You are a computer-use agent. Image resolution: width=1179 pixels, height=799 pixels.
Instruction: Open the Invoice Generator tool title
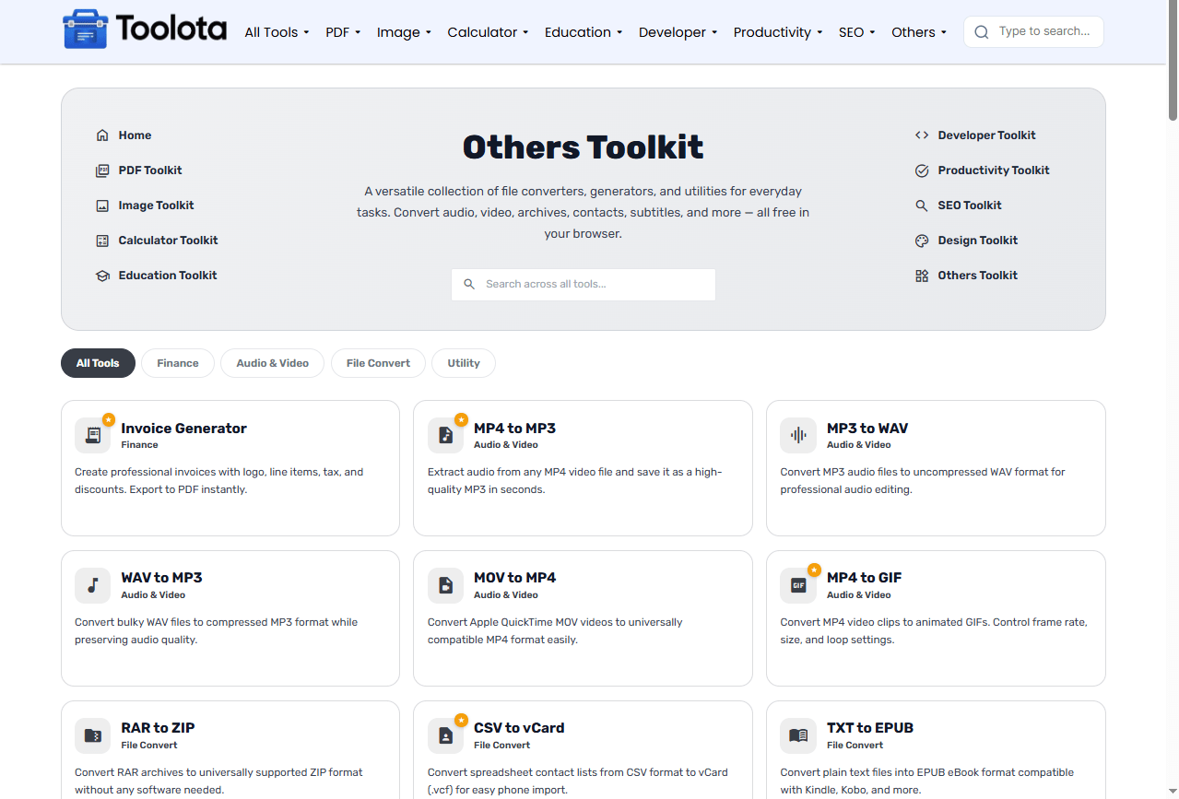click(x=183, y=429)
